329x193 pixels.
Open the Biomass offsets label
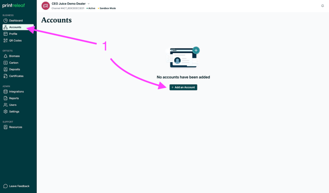click(x=14, y=56)
